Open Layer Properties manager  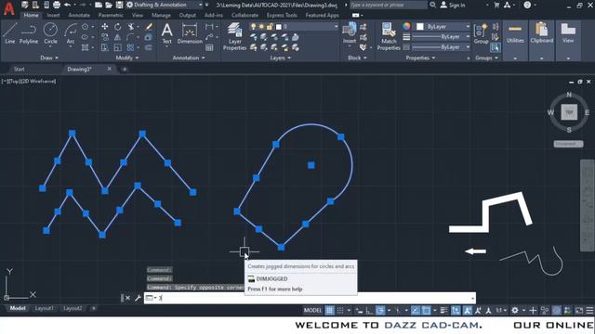click(x=234, y=36)
